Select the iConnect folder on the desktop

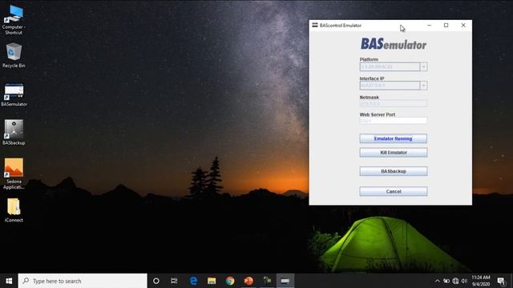click(x=14, y=210)
